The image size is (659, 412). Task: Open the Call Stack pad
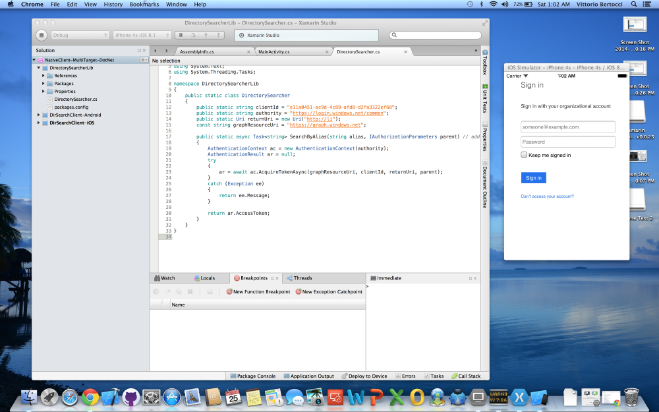coord(466,376)
